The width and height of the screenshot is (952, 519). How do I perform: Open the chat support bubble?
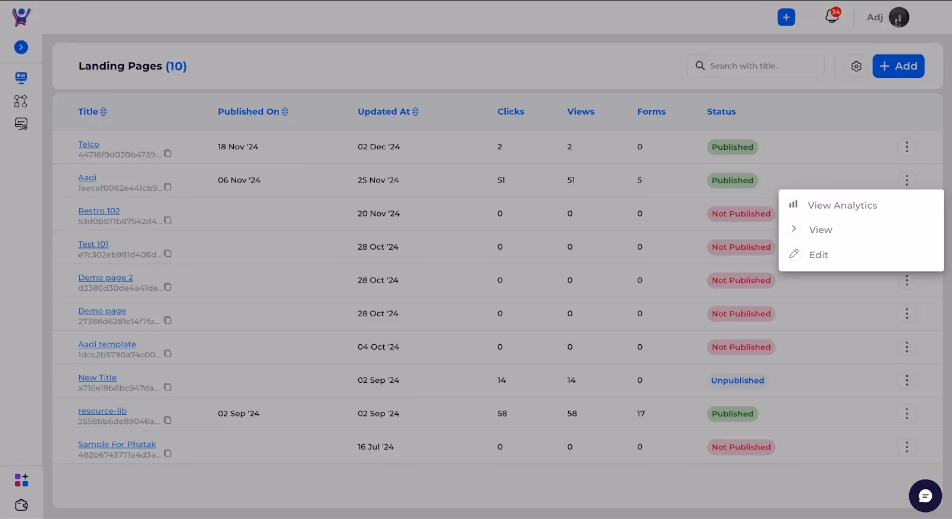click(925, 496)
